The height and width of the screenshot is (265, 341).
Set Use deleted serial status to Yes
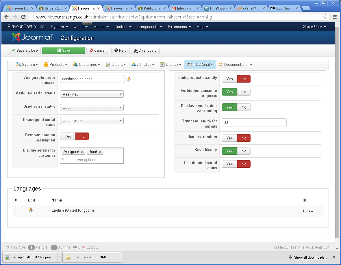(x=229, y=164)
